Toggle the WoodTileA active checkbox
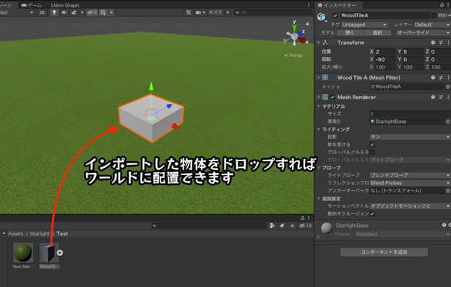Viewport: 451px width, 287px height. (x=335, y=15)
